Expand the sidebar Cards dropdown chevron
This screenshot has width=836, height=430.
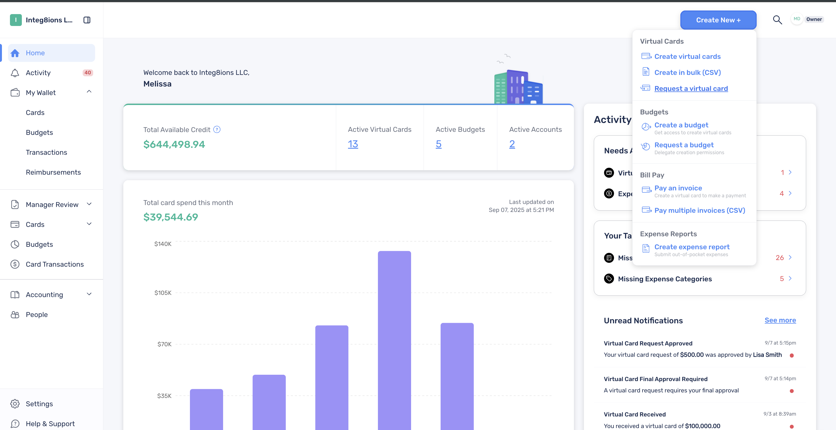pos(89,224)
